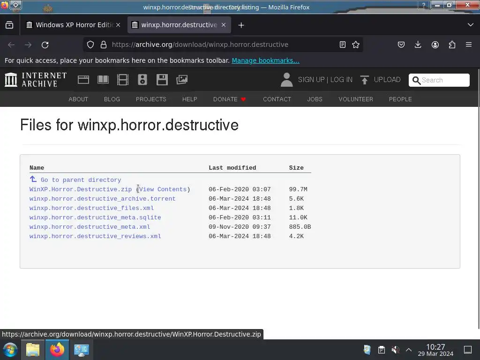The height and width of the screenshot is (360, 480).
Task: Open Firefox account icon
Action: pyautogui.click(x=435, y=45)
